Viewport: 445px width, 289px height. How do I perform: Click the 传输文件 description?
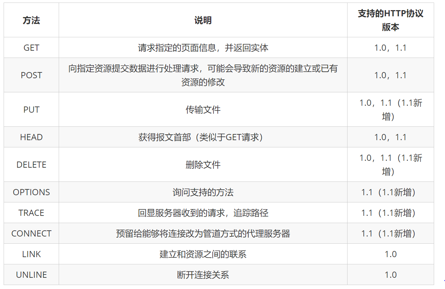tap(203, 109)
